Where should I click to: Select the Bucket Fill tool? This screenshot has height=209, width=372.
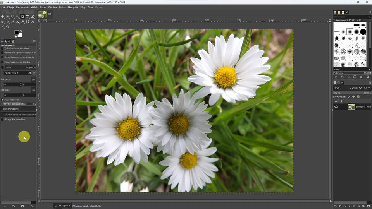pyautogui.click(x=3, y=22)
